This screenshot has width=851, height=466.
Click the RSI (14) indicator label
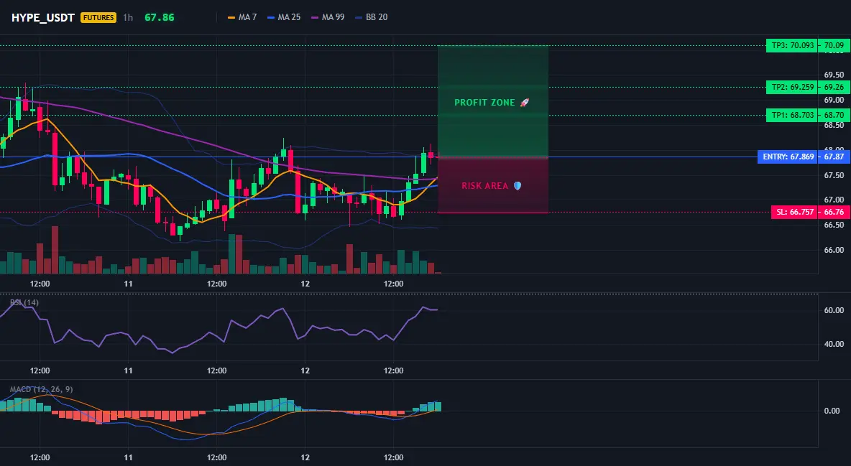coord(24,302)
